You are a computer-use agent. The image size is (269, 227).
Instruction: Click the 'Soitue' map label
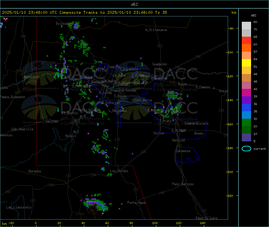[x=159, y=133]
